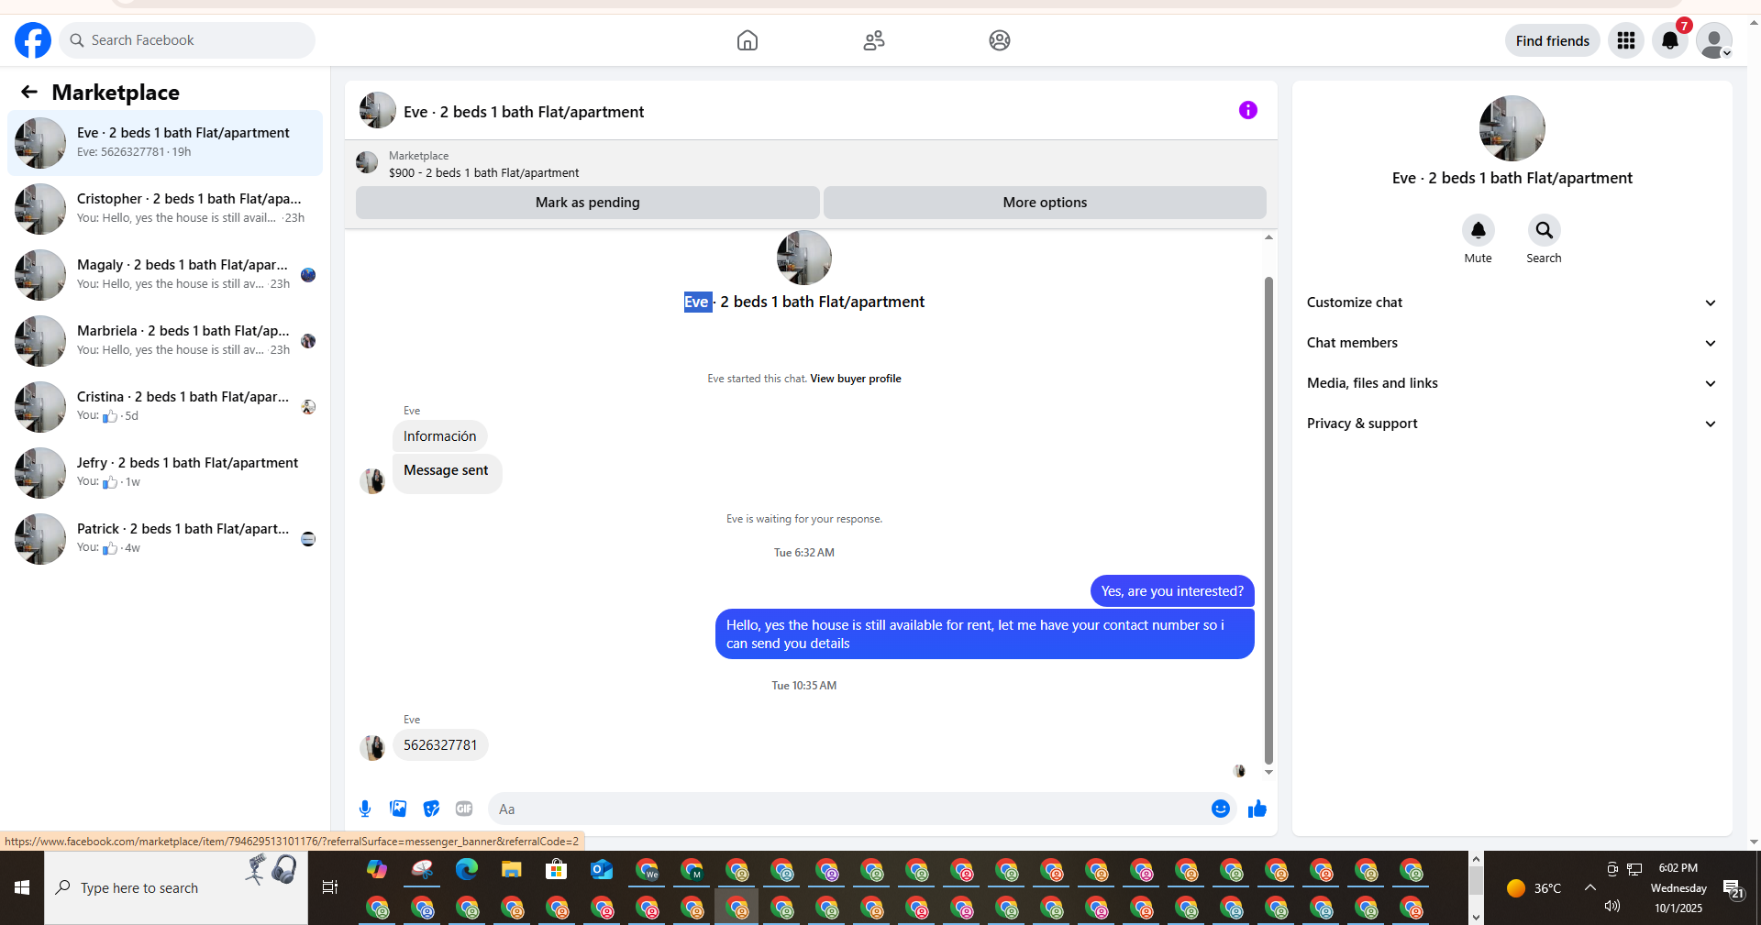Go back using Marketplace back arrow
The width and height of the screenshot is (1761, 925).
[x=29, y=92]
